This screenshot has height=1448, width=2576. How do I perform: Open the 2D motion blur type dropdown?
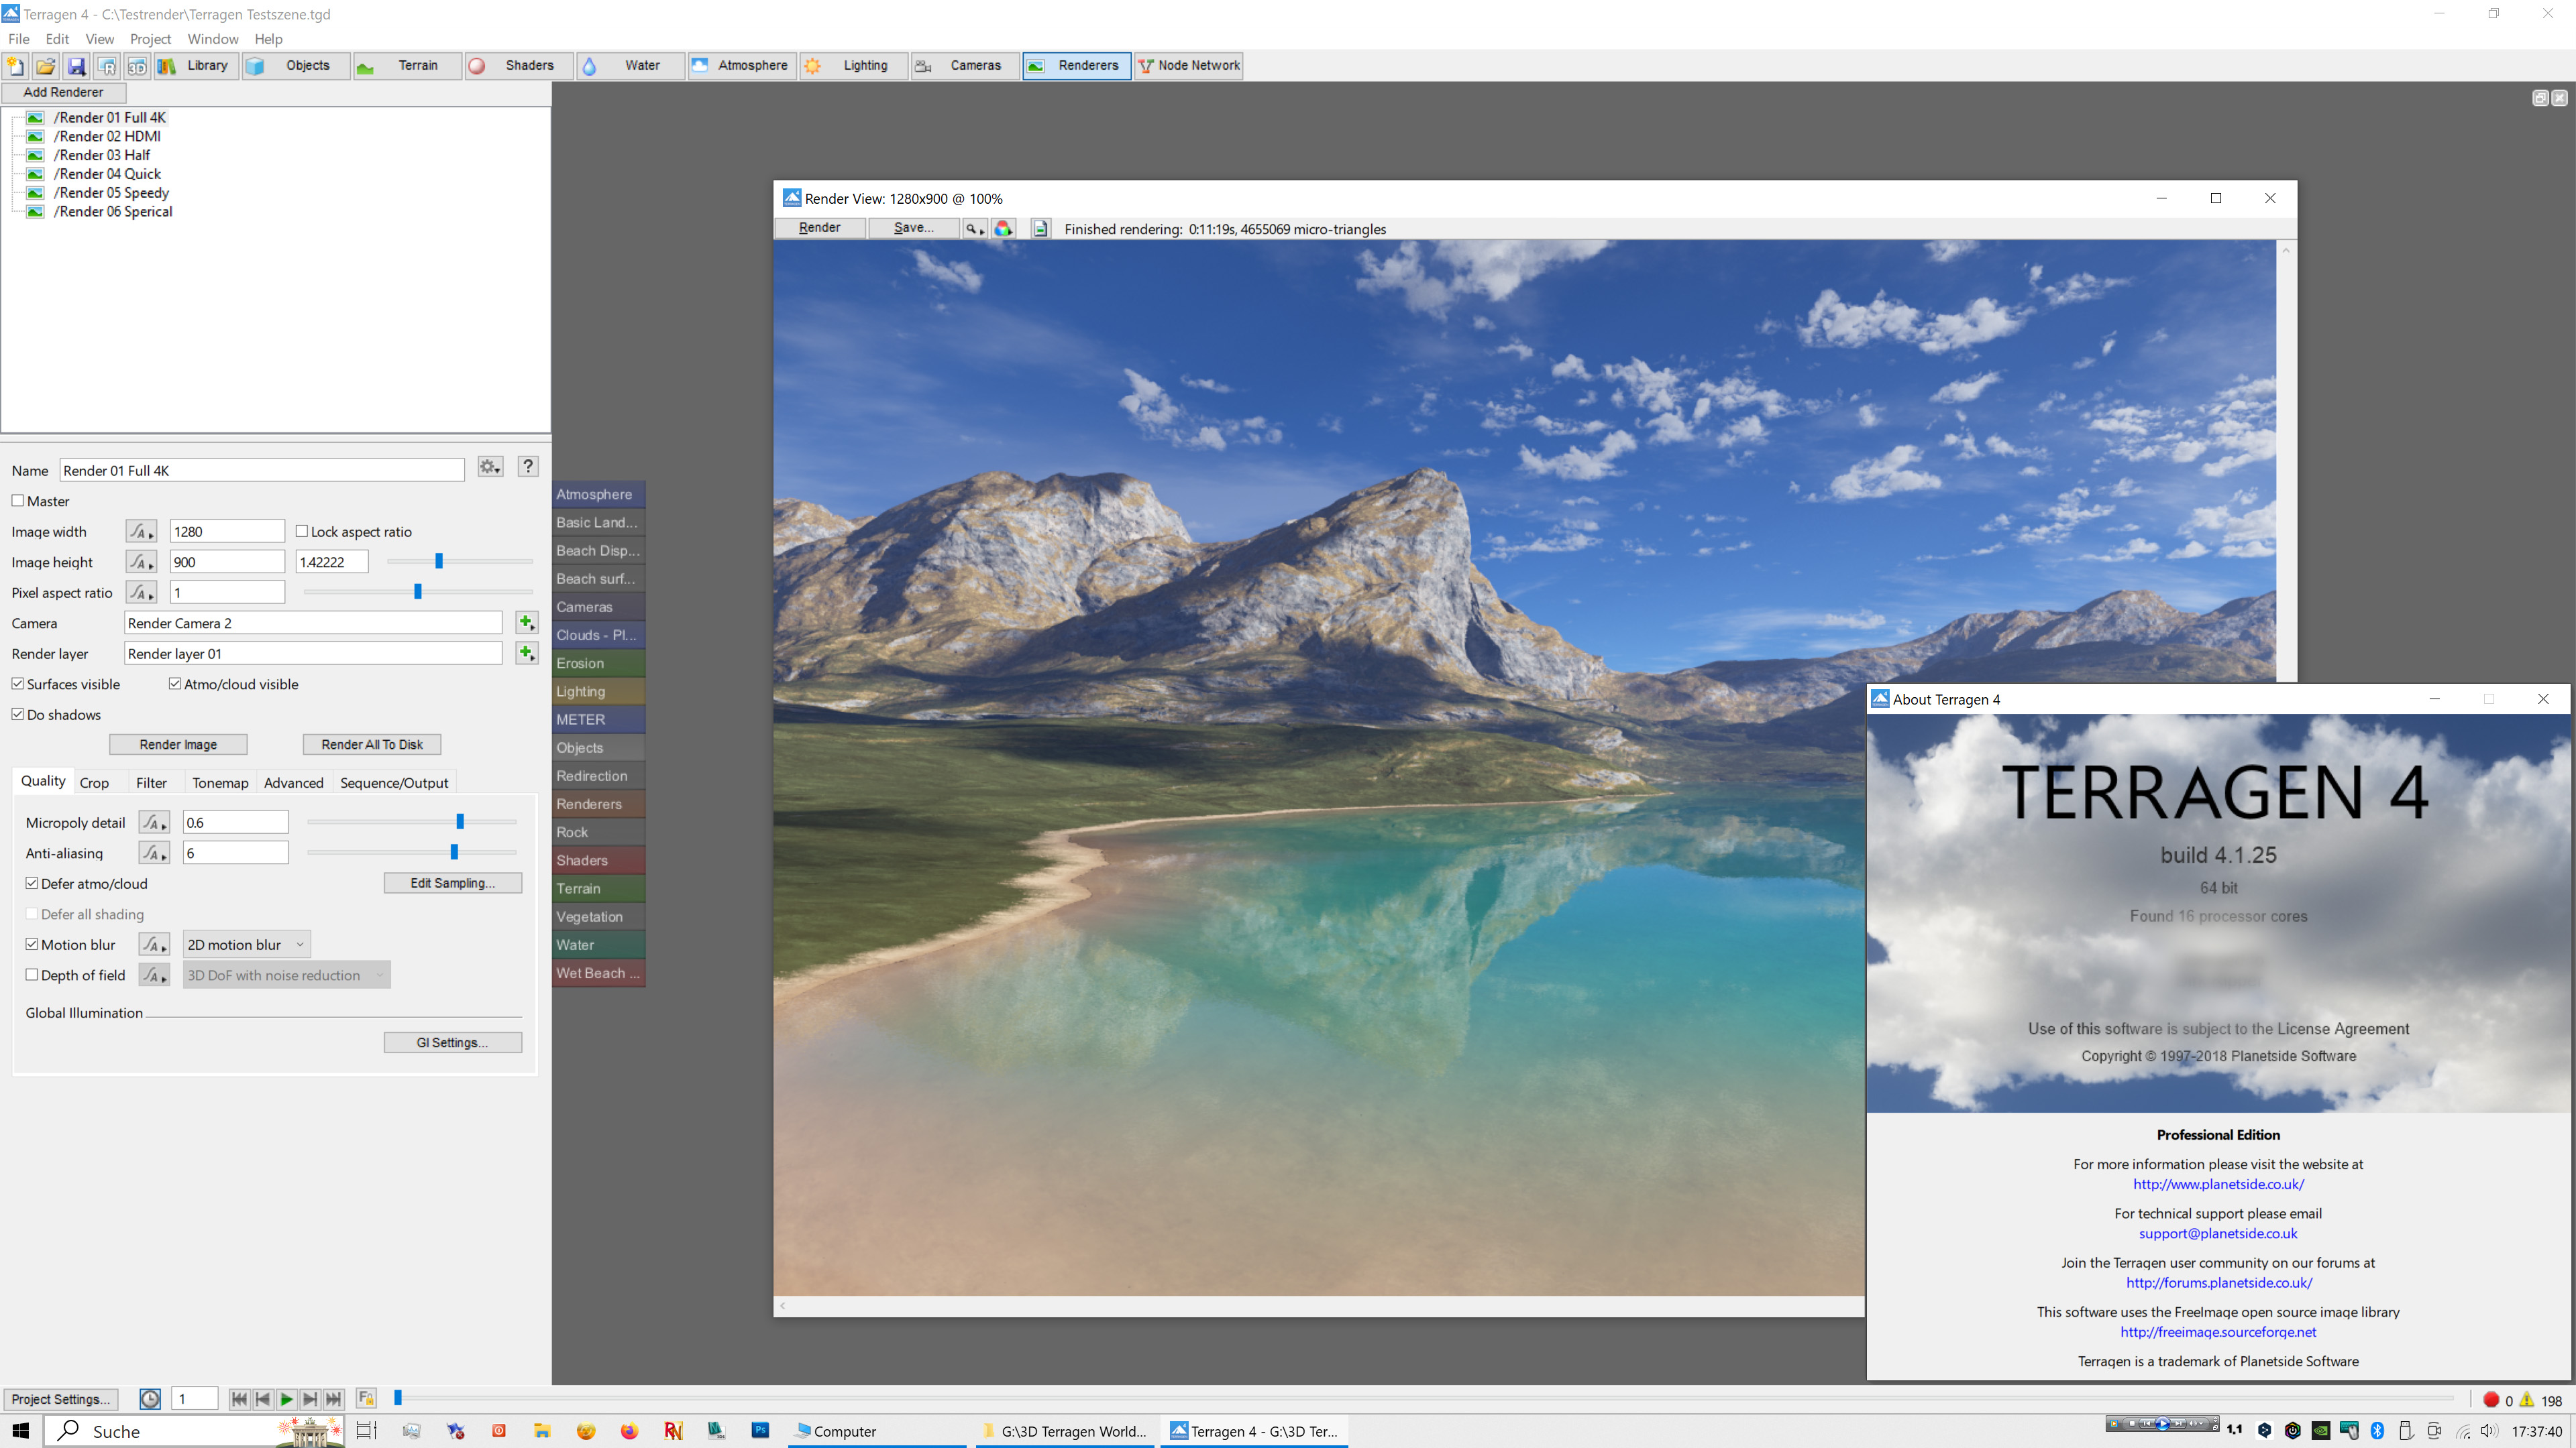[246, 945]
